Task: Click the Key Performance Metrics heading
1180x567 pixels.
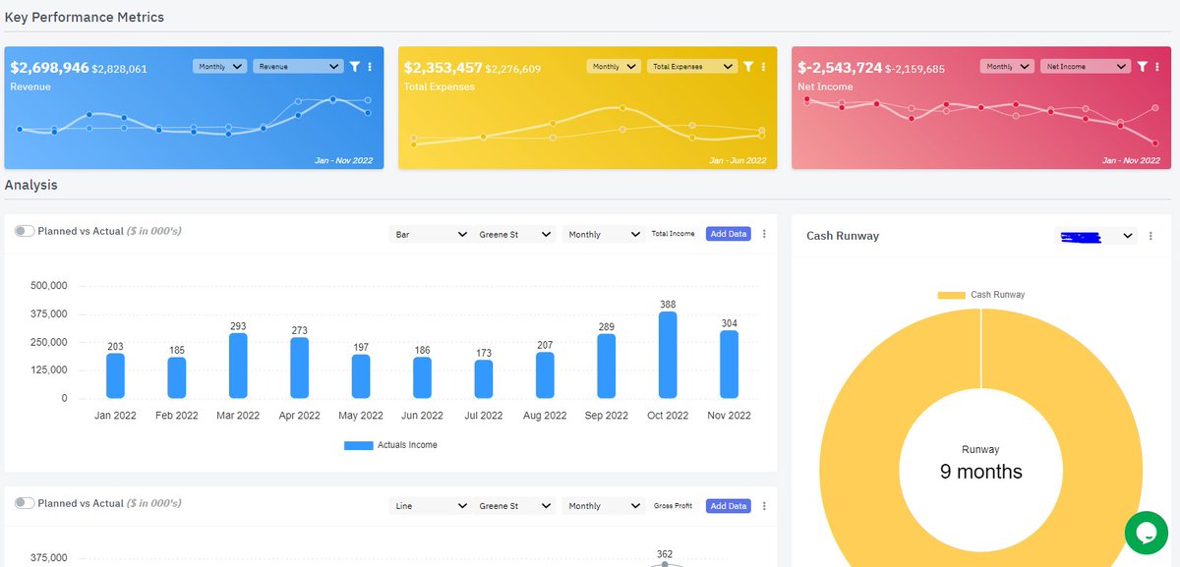Action: pos(85,18)
